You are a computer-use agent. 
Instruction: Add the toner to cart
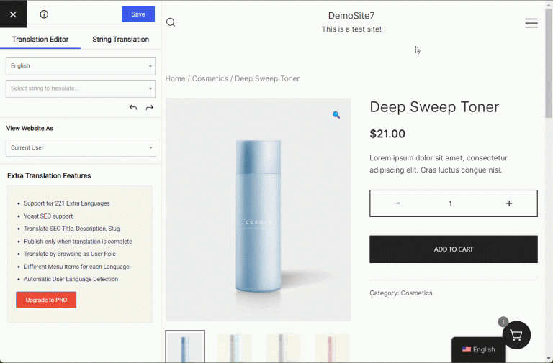pos(453,249)
